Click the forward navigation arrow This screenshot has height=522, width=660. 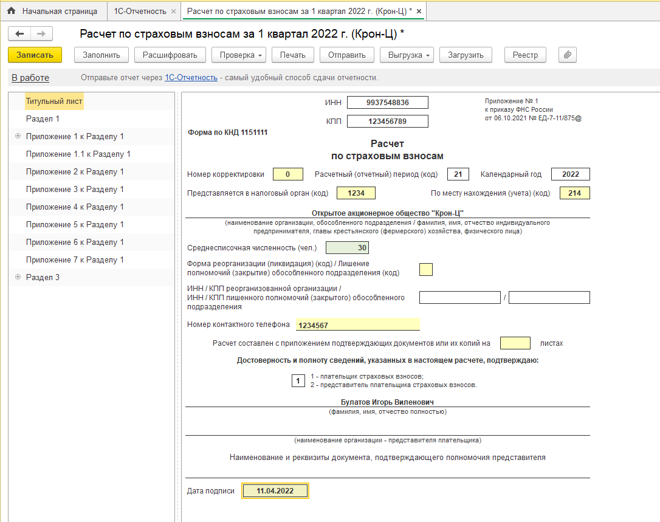41,34
